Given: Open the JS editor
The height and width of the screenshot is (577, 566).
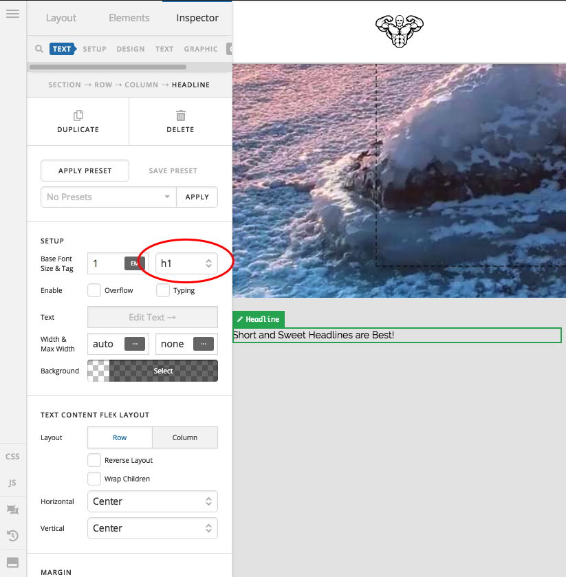Looking at the screenshot, I should (12, 483).
